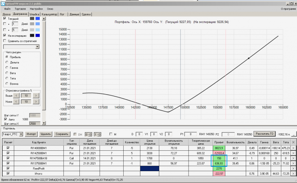
Task: Click the +5 Дней light blue swatch
Action: [38, 30]
